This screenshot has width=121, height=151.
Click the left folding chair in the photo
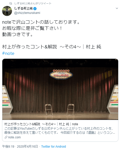coord(49,110)
